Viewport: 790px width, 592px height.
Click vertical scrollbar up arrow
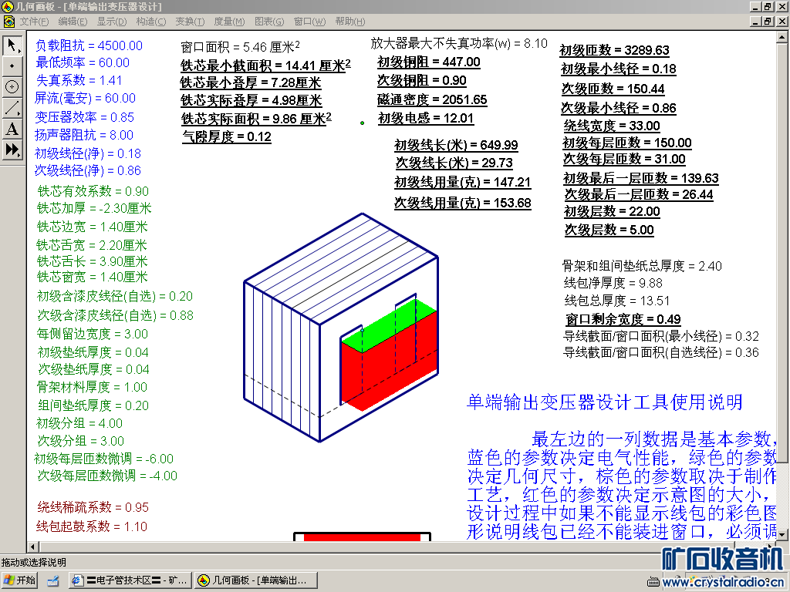[782, 38]
